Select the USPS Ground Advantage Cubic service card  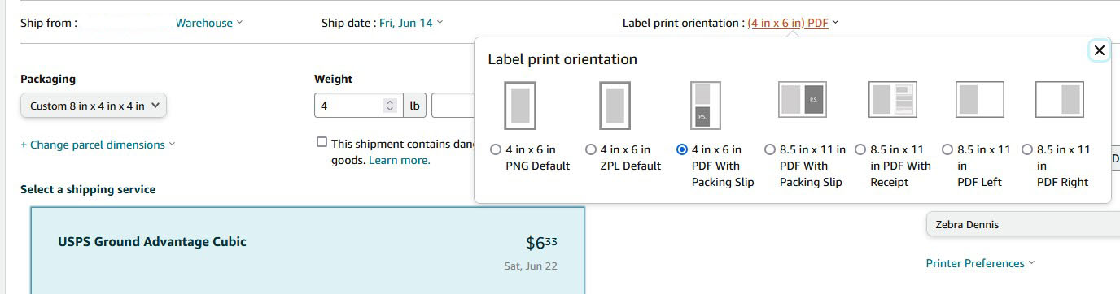(x=308, y=250)
